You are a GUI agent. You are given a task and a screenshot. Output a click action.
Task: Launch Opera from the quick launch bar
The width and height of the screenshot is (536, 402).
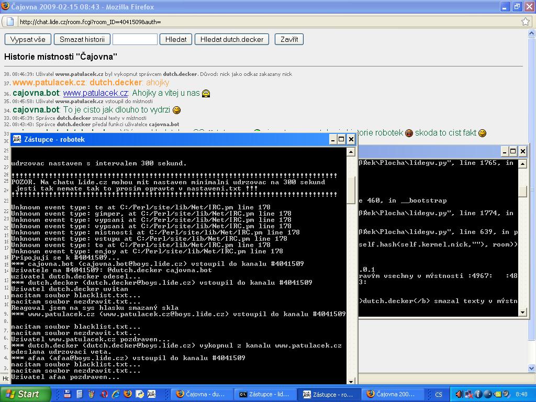(x=104, y=394)
